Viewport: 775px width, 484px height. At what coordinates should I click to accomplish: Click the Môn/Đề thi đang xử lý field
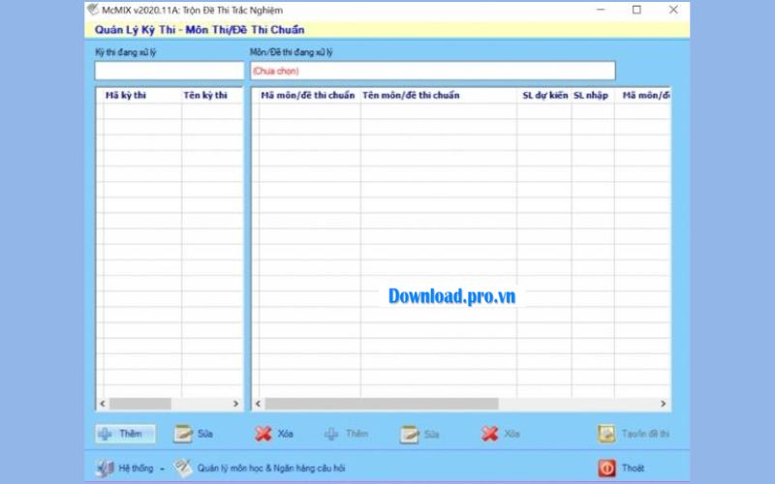coord(433,71)
